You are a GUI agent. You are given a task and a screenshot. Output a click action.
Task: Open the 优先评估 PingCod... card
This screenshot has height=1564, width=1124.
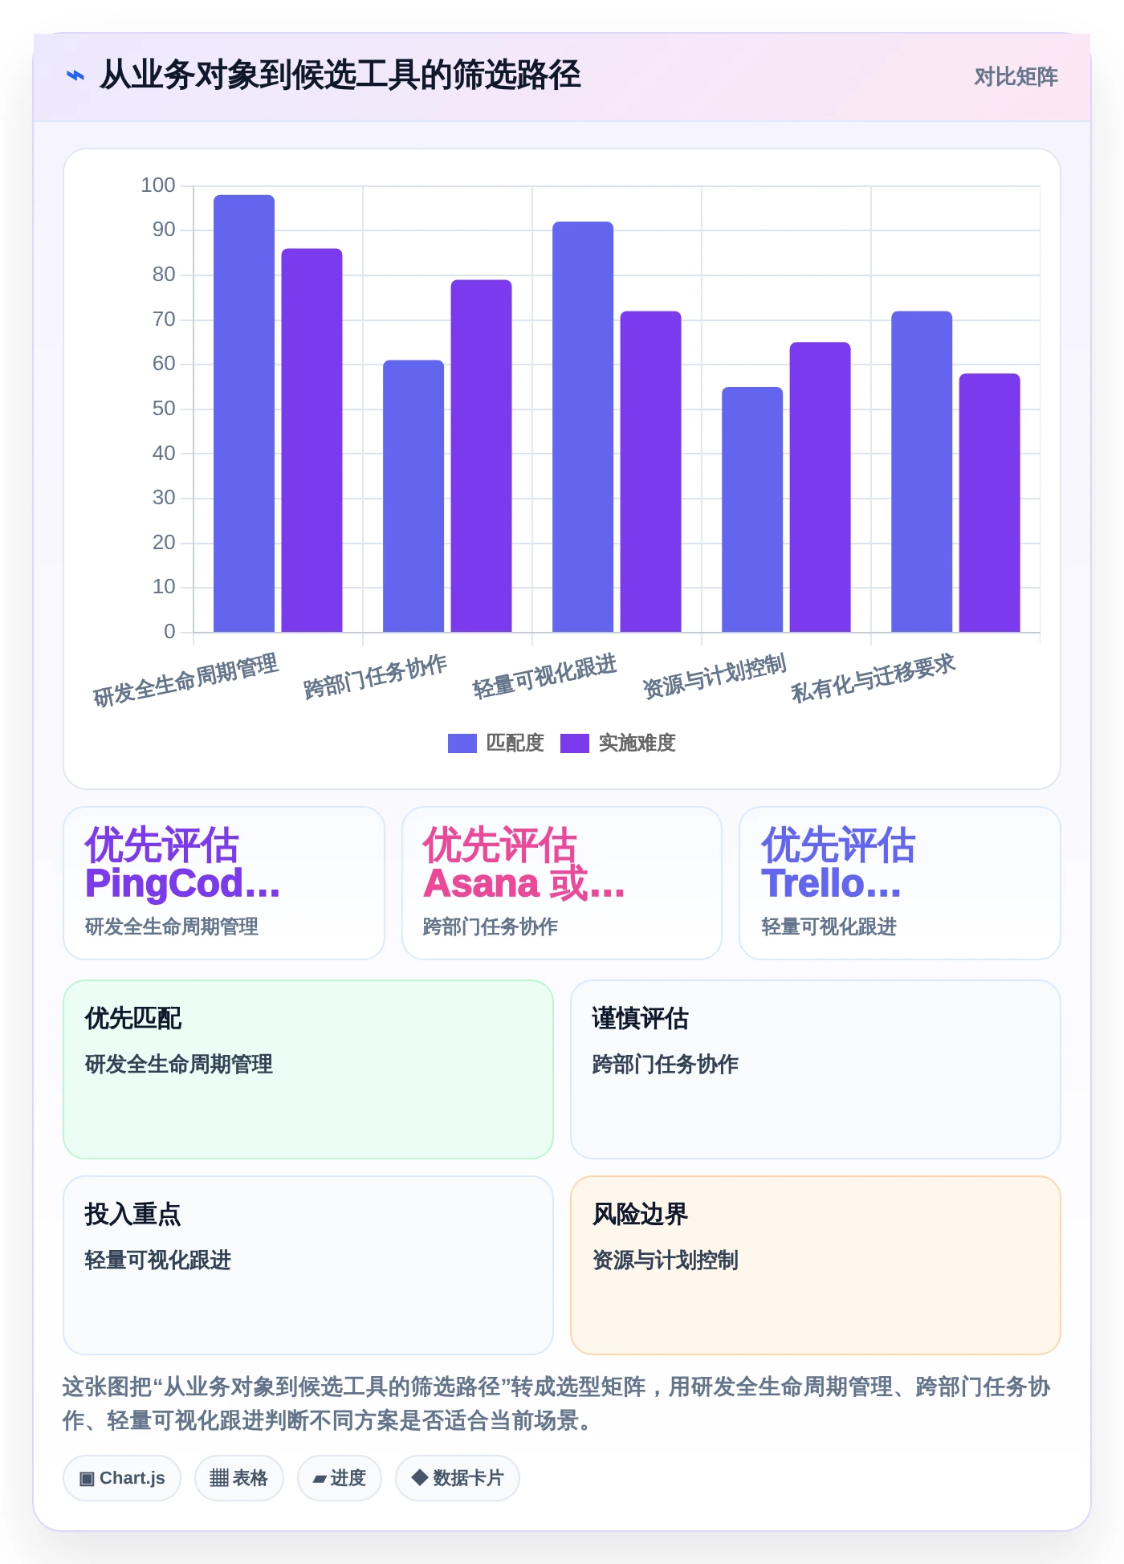click(x=224, y=883)
